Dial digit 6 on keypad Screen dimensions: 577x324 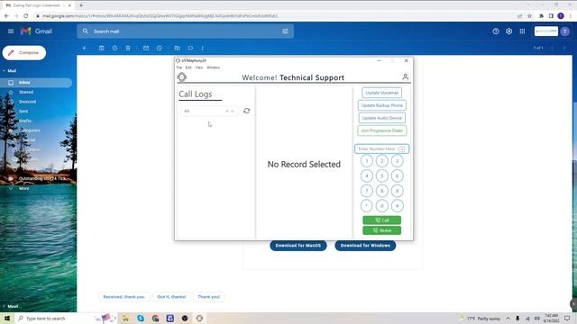coord(397,176)
